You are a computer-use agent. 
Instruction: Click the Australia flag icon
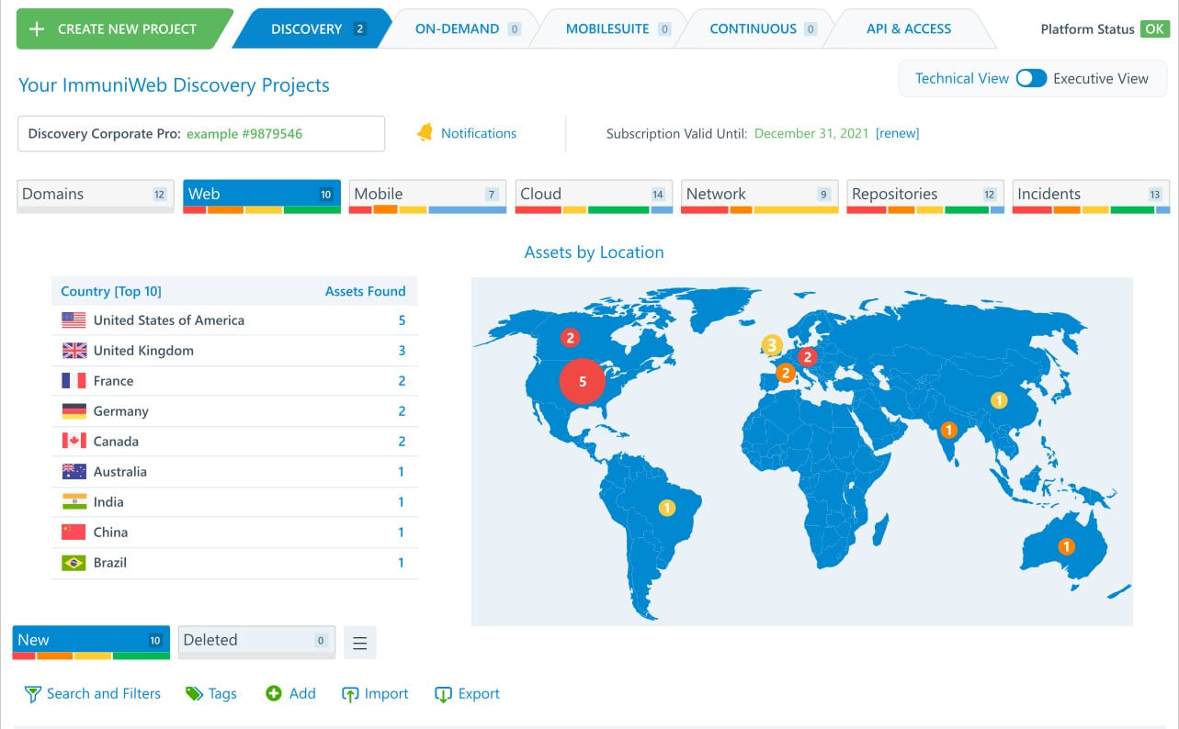74,472
